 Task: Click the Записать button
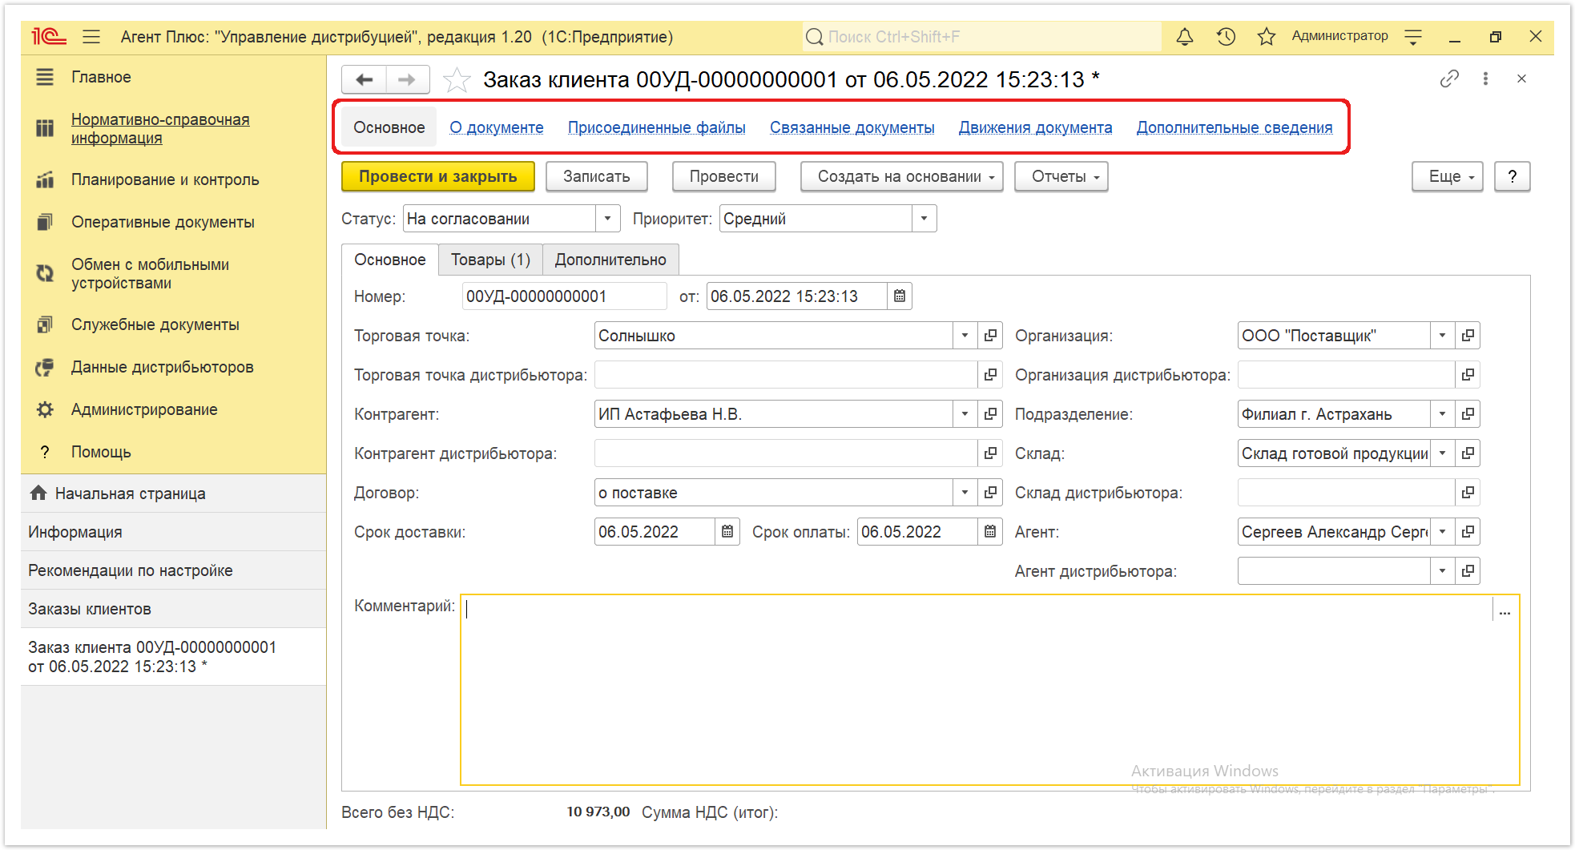[x=596, y=176]
